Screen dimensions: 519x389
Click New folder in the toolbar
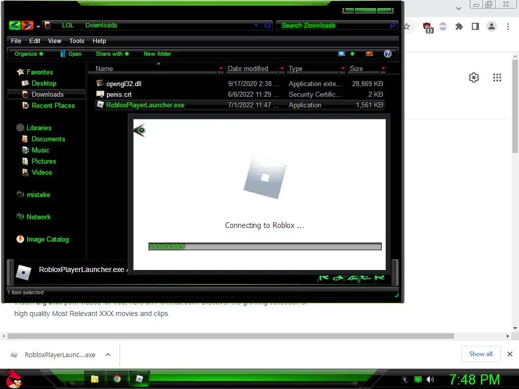(x=157, y=54)
